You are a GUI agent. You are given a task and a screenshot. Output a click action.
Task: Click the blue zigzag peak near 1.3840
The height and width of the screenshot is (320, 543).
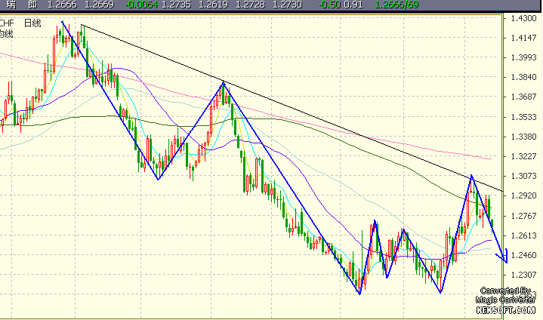click(224, 82)
